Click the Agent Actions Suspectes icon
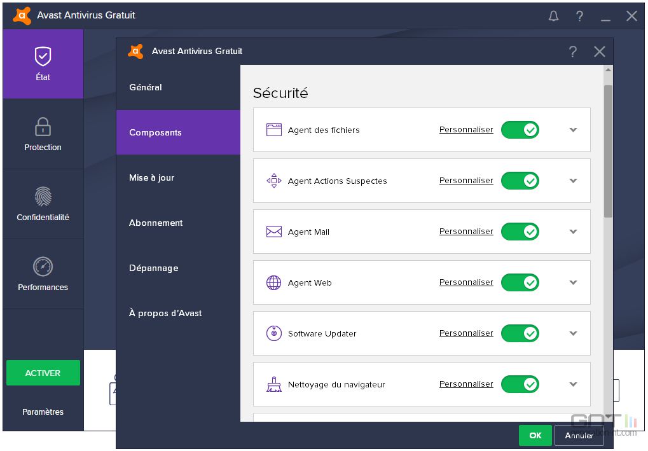Viewport: 648px width, 451px height. 274,181
